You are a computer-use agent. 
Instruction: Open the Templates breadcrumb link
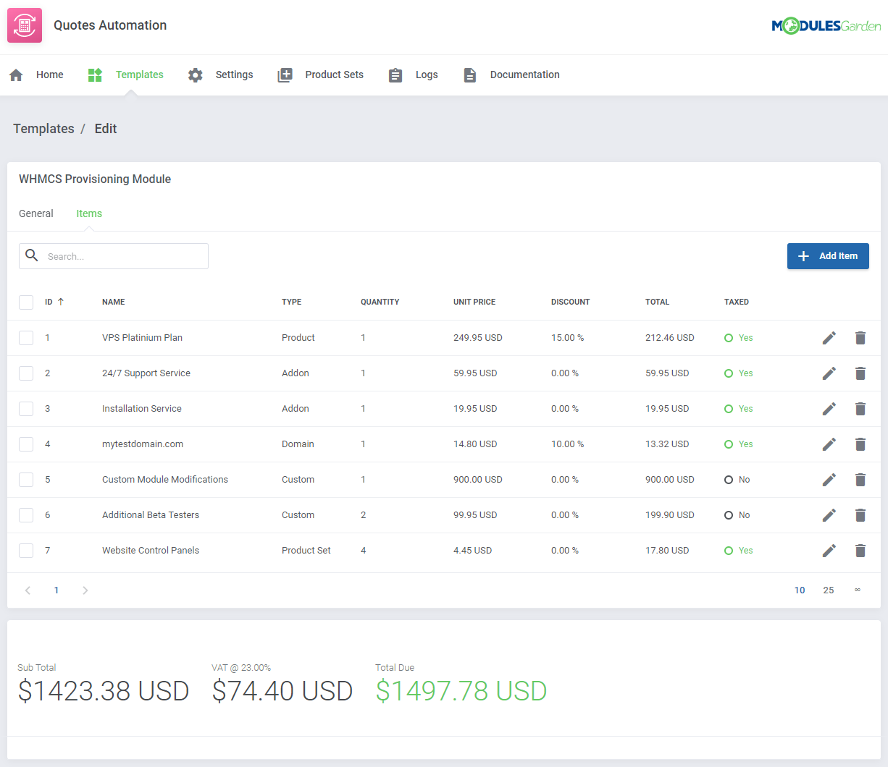coord(43,128)
